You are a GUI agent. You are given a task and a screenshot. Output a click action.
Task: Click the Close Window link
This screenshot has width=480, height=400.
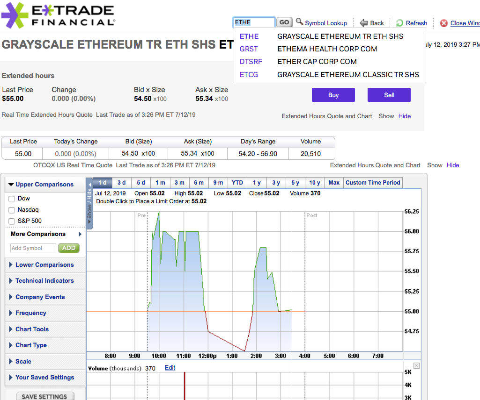coord(465,23)
